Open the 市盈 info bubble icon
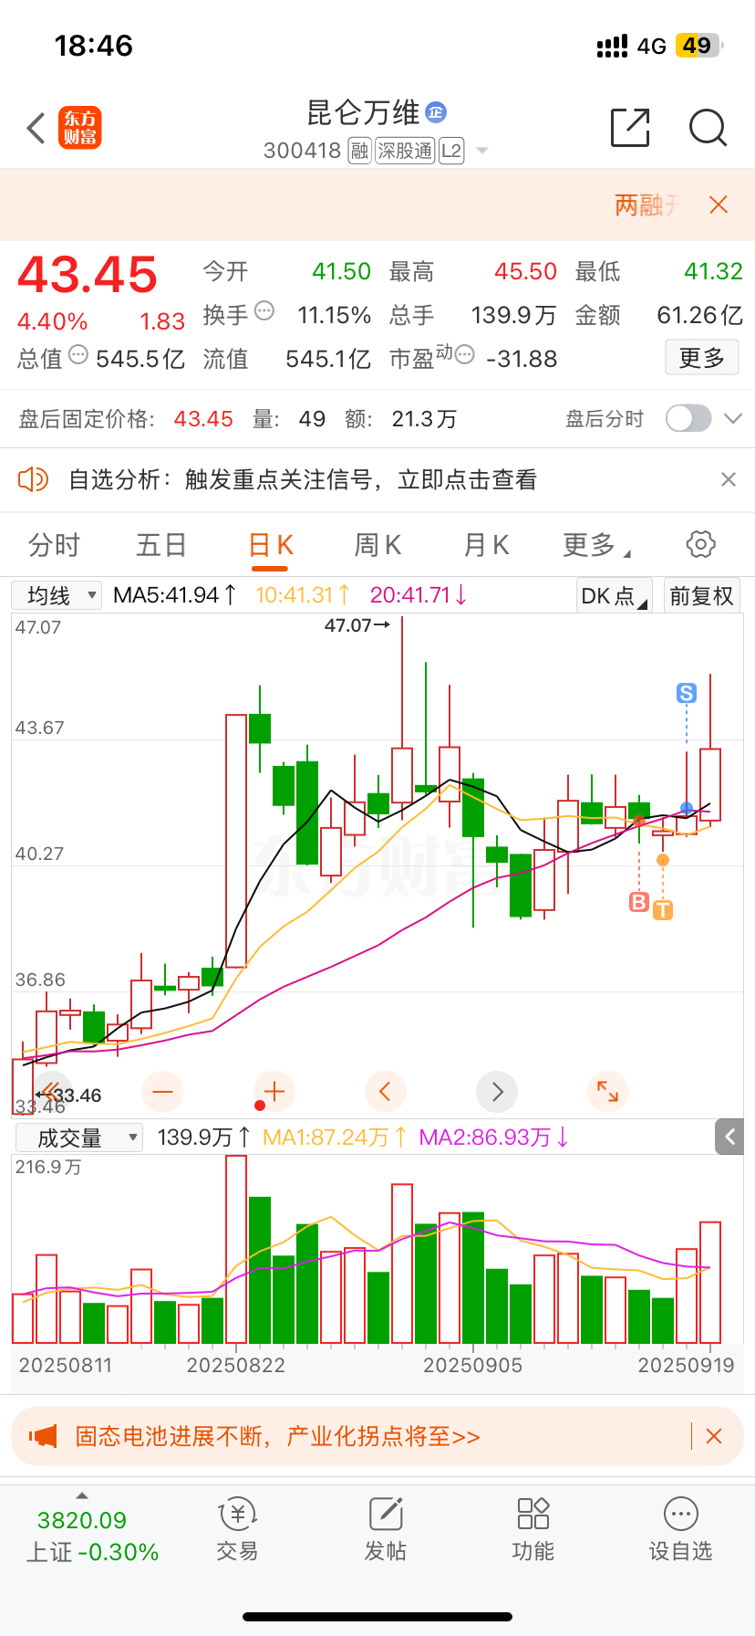The height and width of the screenshot is (1636, 755). click(x=465, y=354)
